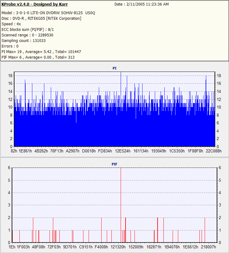Click the left y-axis value 5 on PIF chart
The image size is (229, 253).
[x=9, y=180]
